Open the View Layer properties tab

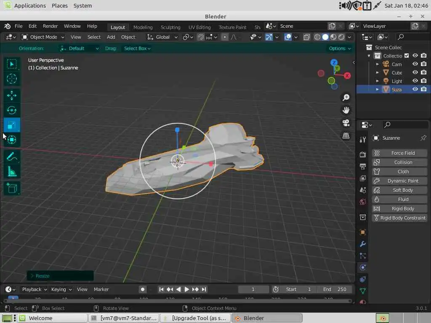coord(362,178)
